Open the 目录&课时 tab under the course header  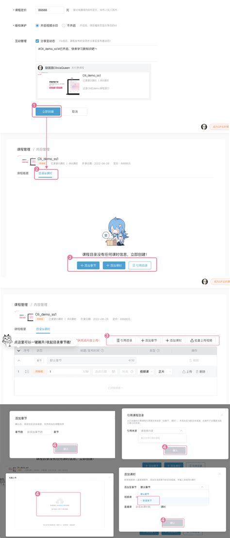pos(46,174)
